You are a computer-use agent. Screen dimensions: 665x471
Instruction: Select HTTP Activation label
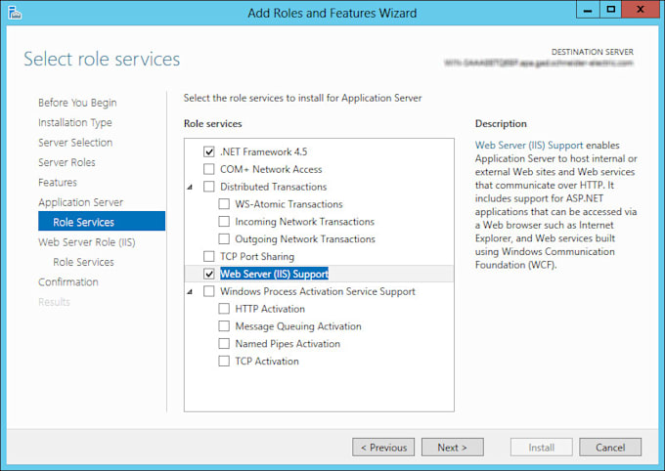pyautogui.click(x=270, y=309)
